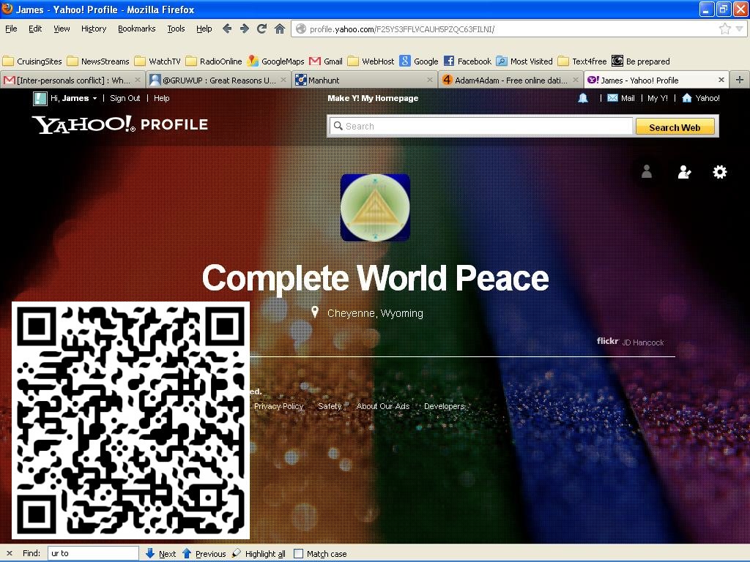Open the Help menu in menu bar
This screenshot has height=562, width=750.
(x=204, y=29)
